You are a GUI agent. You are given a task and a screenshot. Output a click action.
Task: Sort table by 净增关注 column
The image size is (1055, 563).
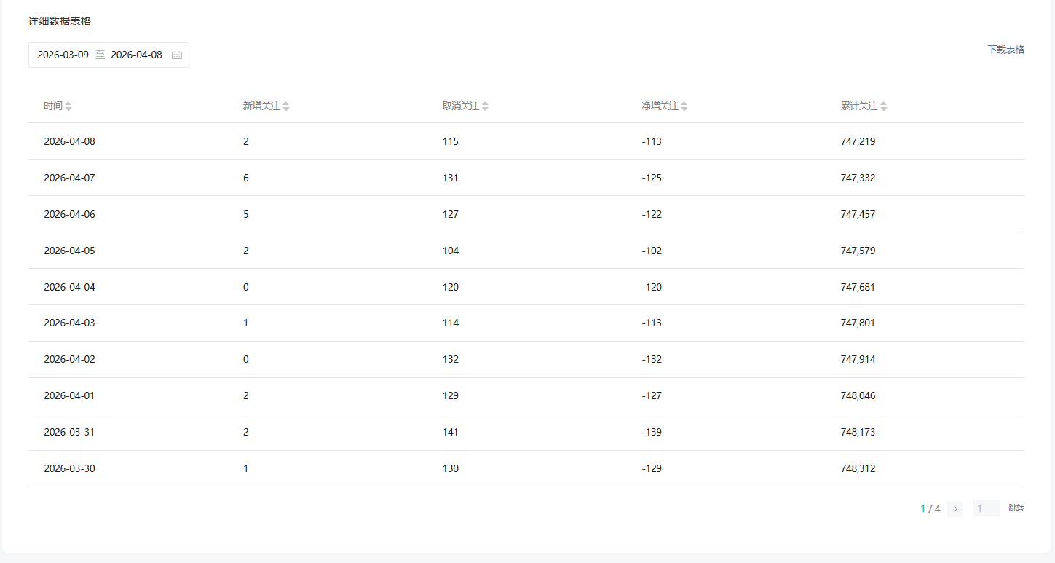tap(684, 106)
